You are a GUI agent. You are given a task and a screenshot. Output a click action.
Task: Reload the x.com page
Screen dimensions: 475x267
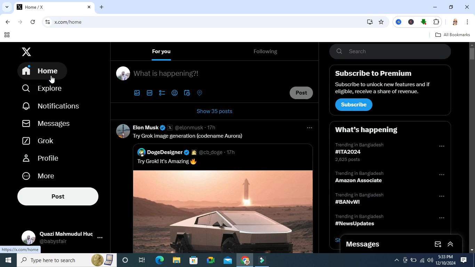coord(33,22)
